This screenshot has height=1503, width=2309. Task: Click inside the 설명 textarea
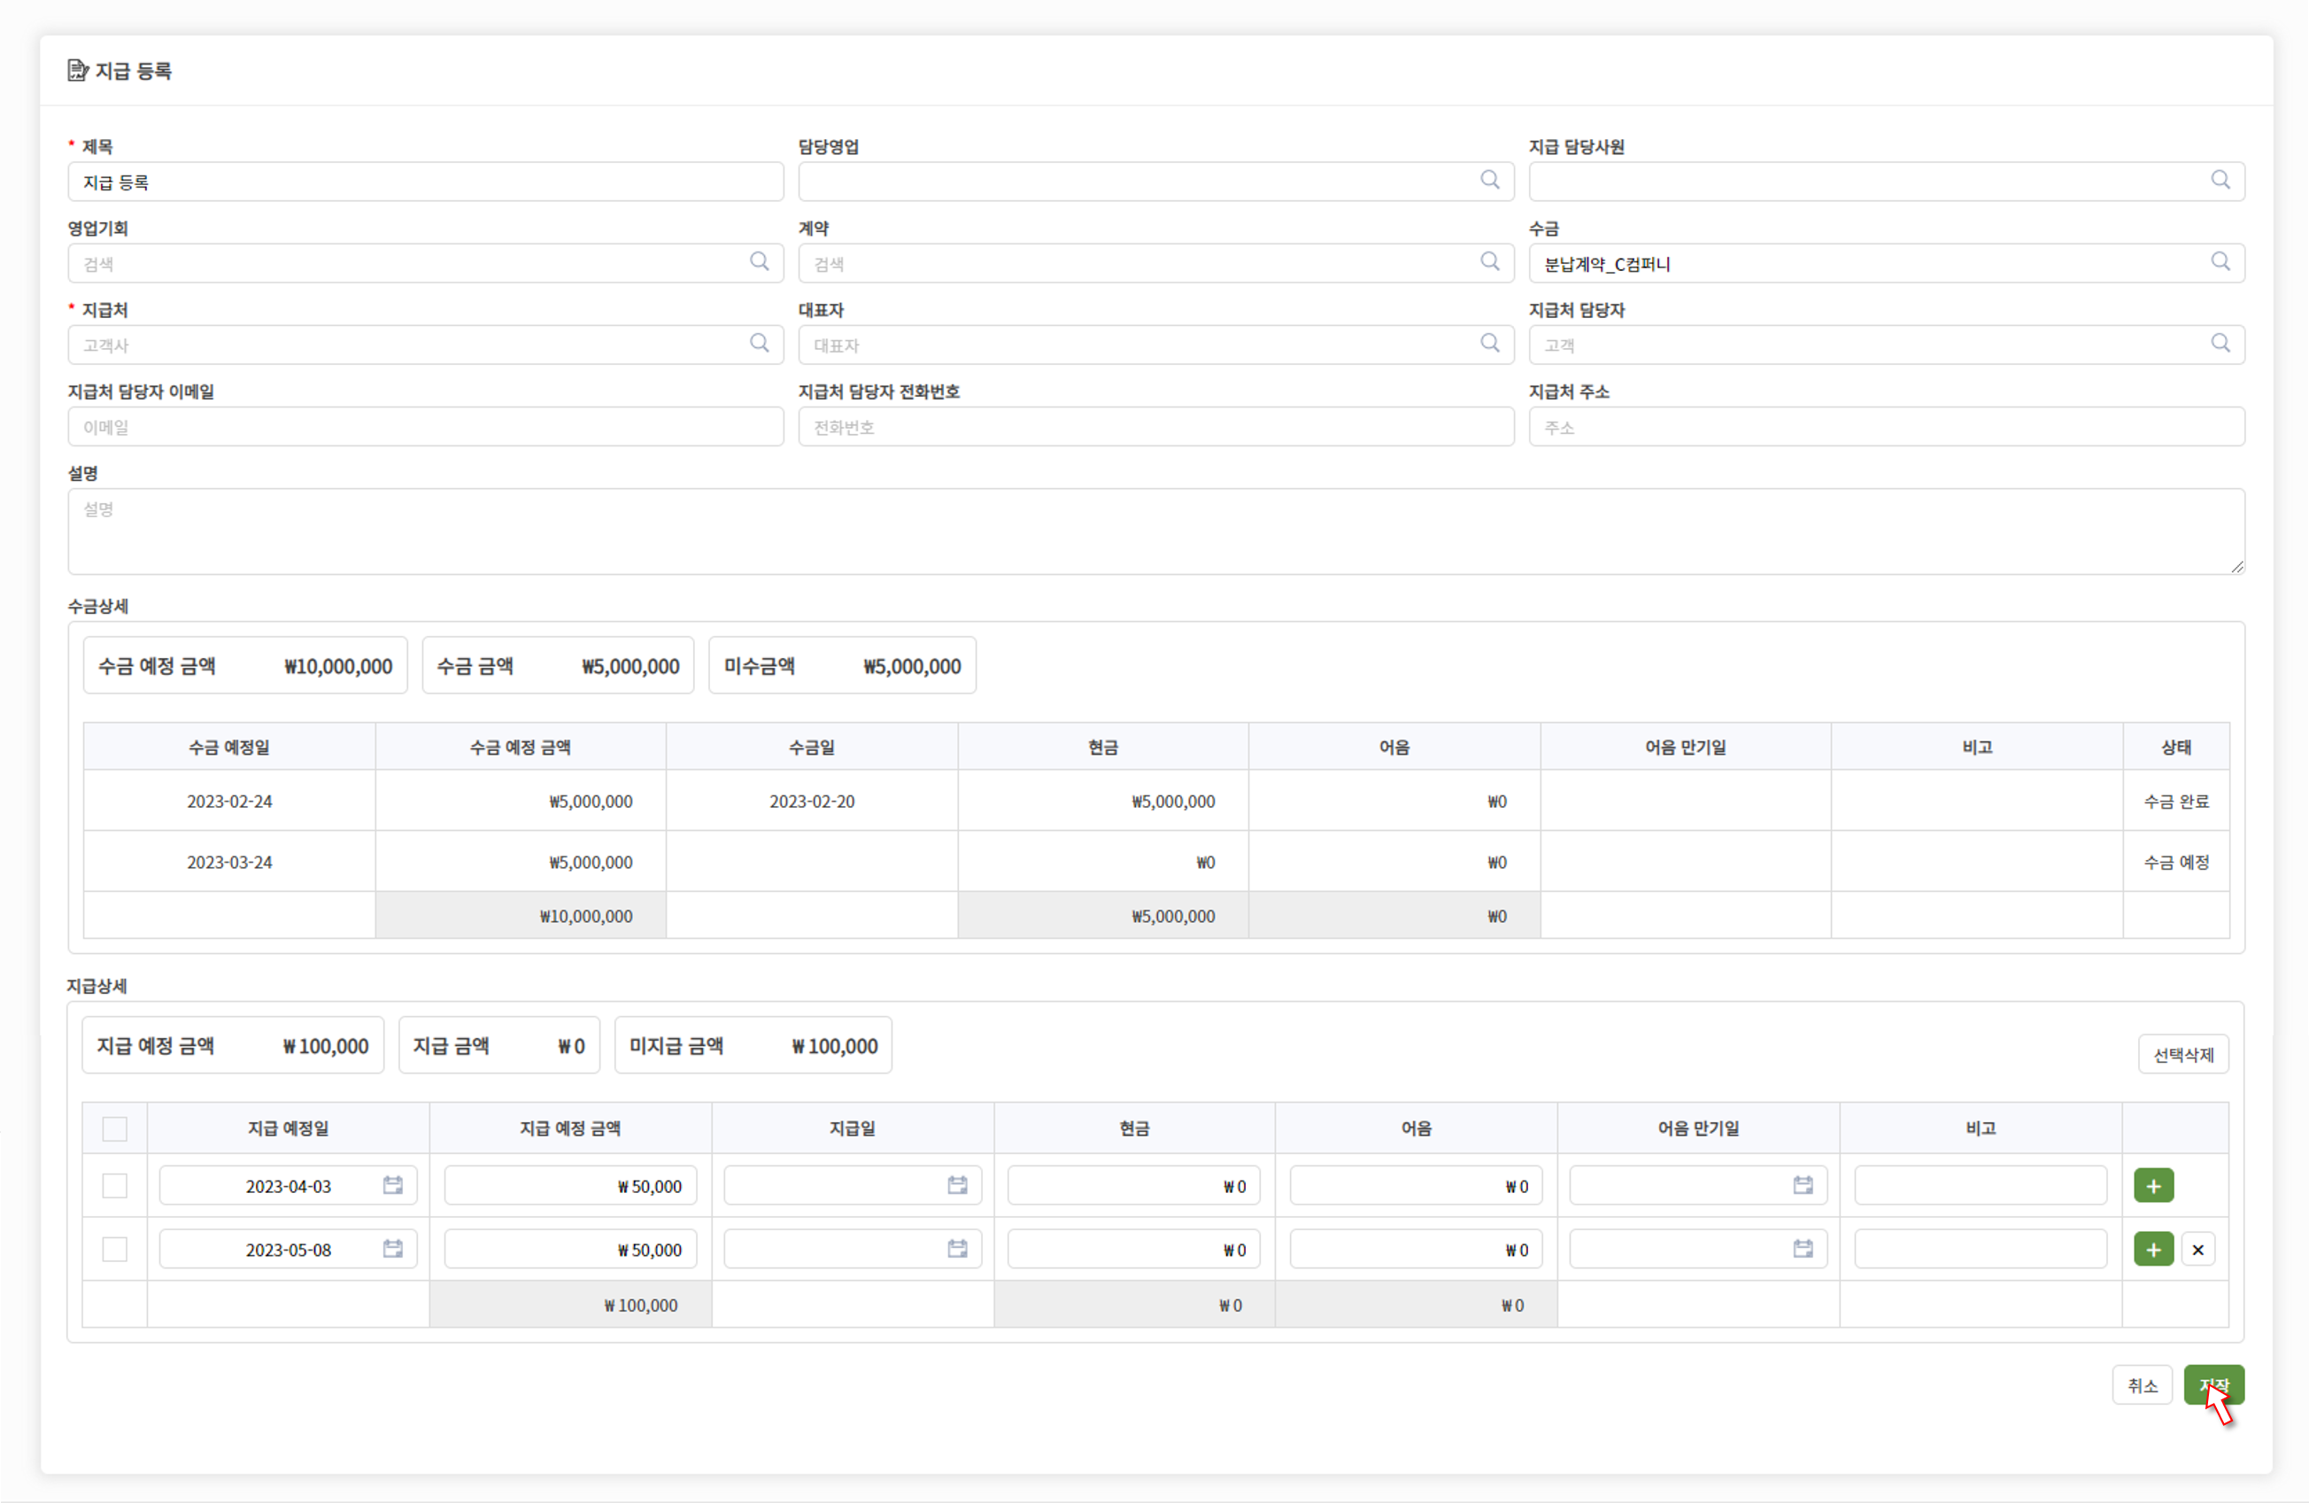(1156, 531)
